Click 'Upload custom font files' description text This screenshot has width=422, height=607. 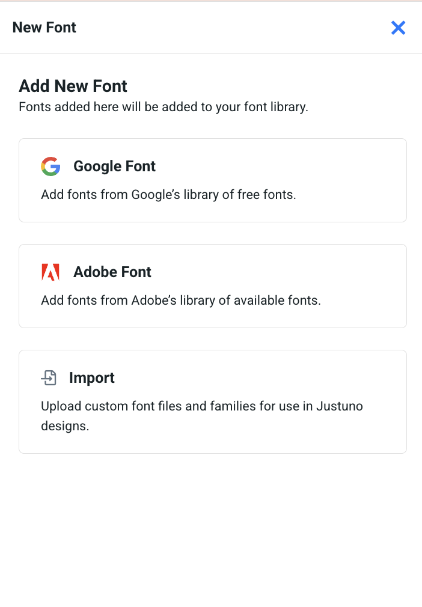(202, 416)
